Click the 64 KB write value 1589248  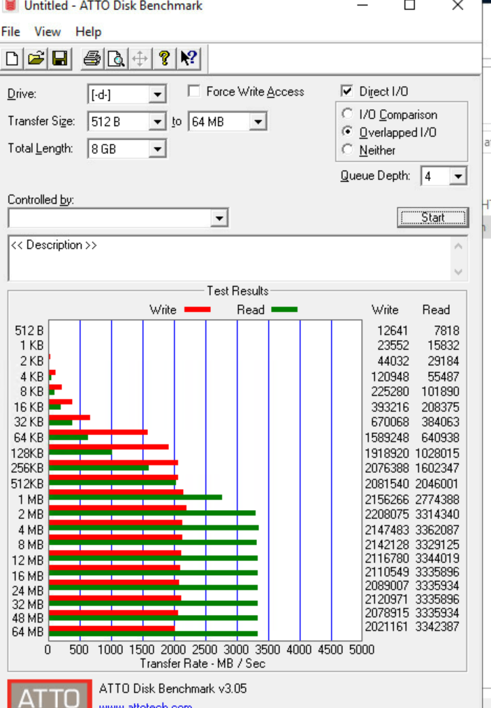point(387,437)
